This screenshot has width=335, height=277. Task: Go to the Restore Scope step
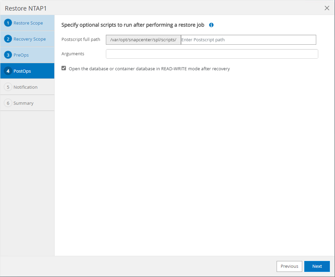pos(28,23)
